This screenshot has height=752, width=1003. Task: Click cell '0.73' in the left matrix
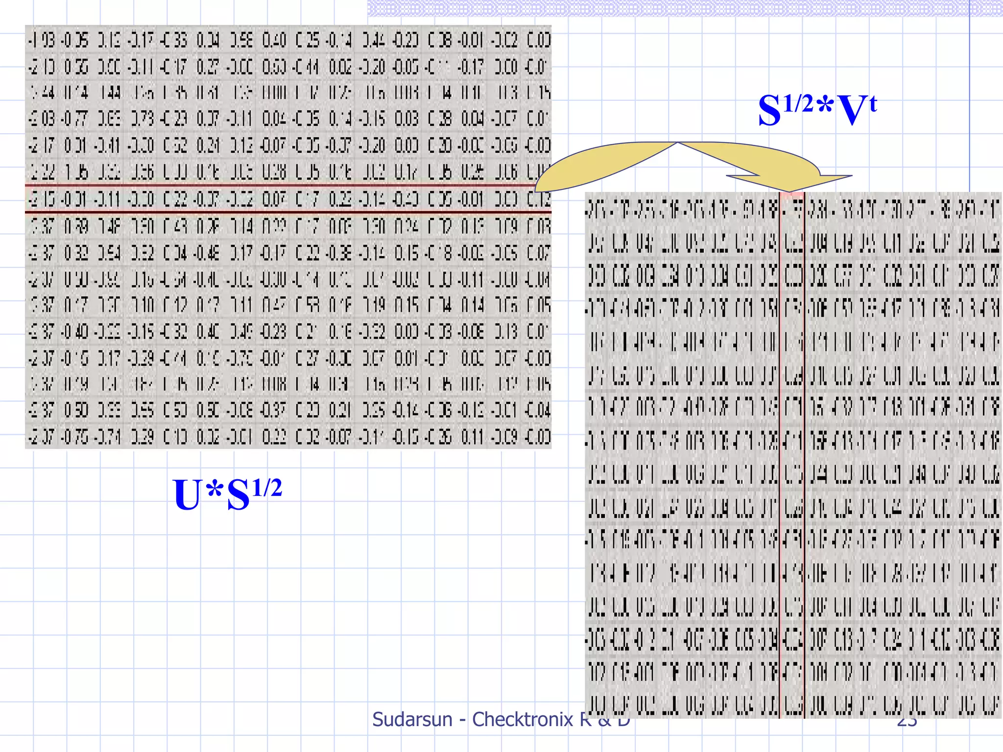[x=143, y=119]
